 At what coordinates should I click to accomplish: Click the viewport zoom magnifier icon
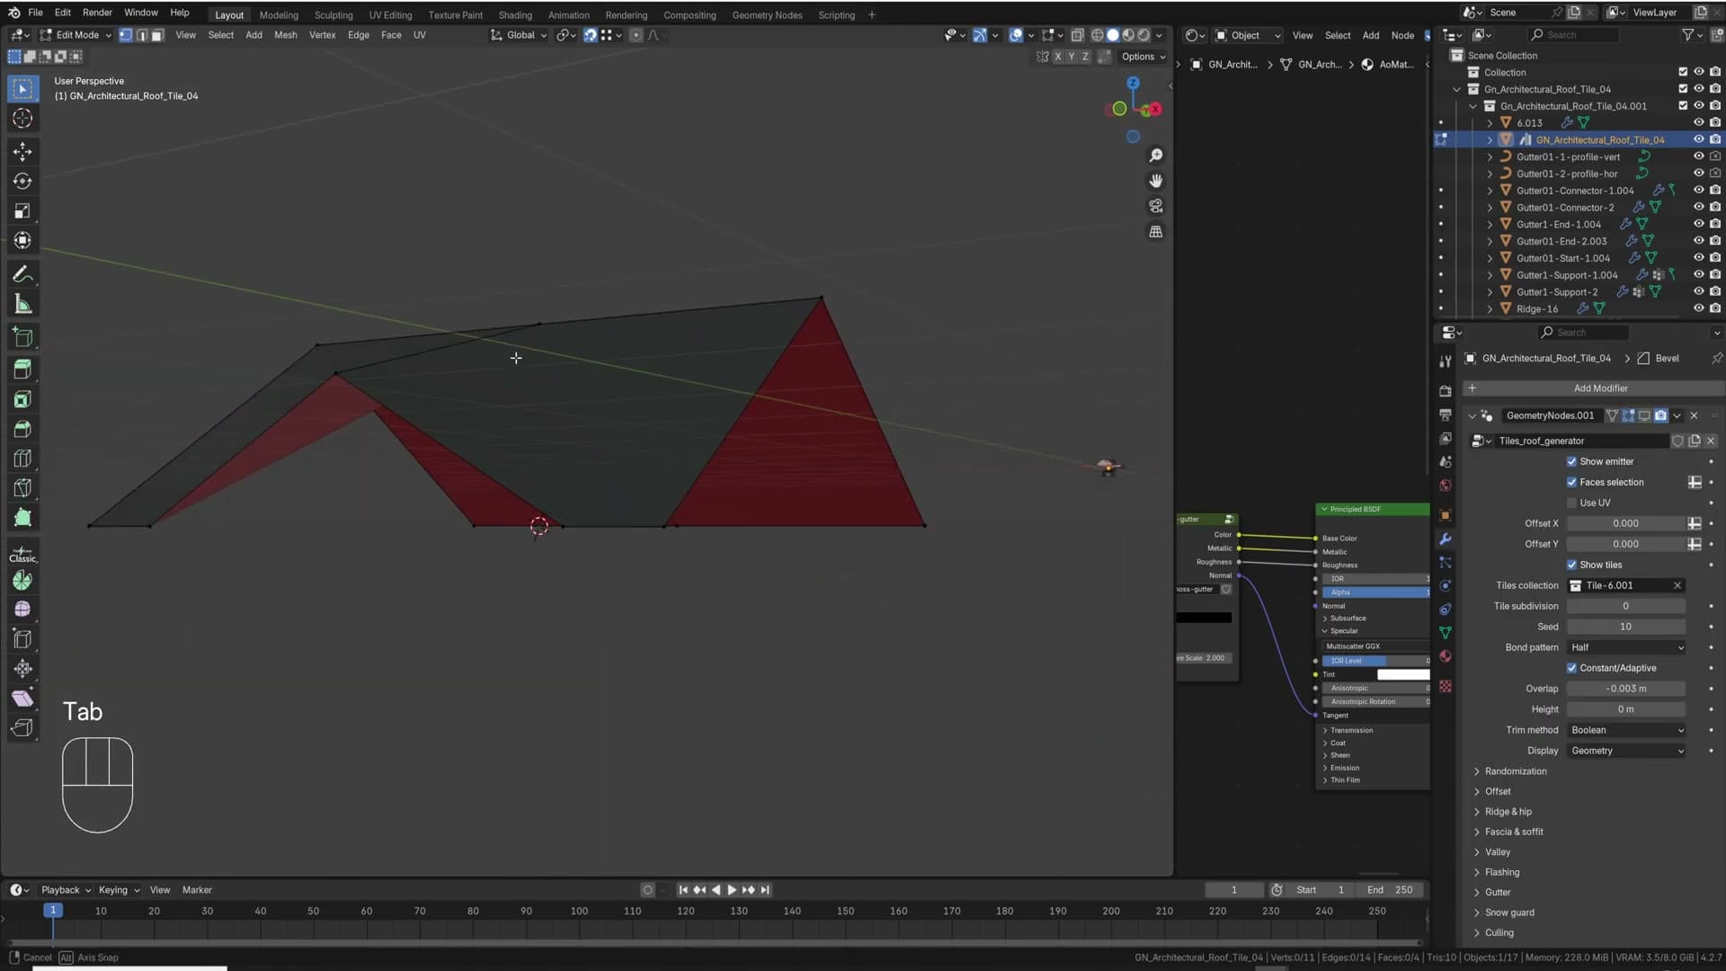coord(1156,156)
